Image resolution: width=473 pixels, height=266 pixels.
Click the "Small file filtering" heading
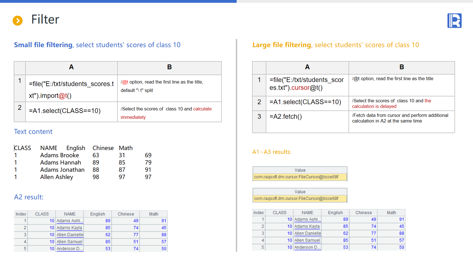[x=43, y=45]
